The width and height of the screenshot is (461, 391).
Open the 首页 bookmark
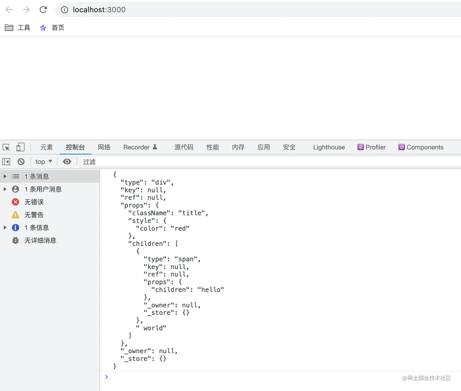tap(52, 28)
